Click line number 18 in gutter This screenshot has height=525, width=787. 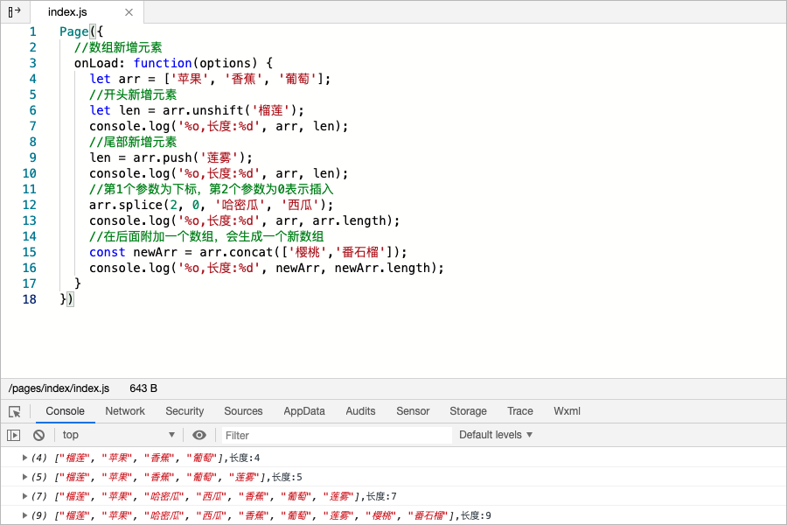coord(29,299)
